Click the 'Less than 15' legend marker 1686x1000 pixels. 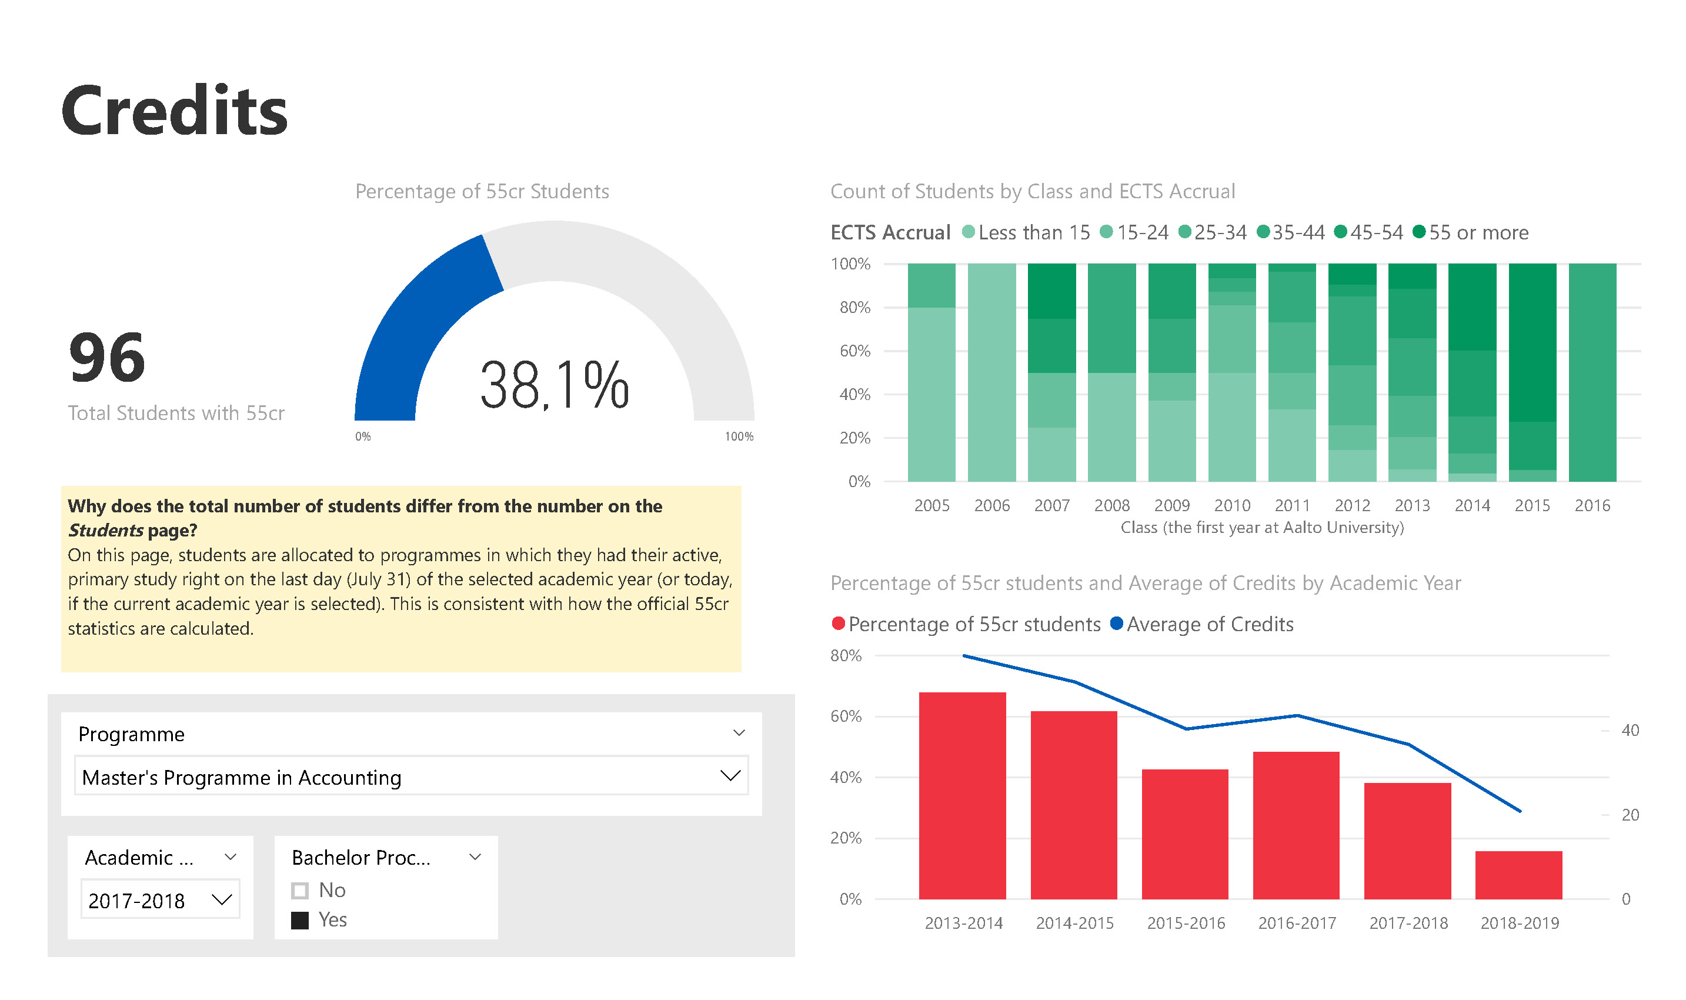[969, 232]
